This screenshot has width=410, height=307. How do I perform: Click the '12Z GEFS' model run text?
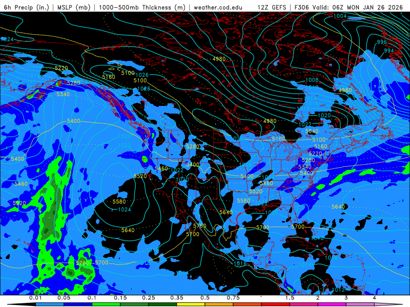(272, 7)
